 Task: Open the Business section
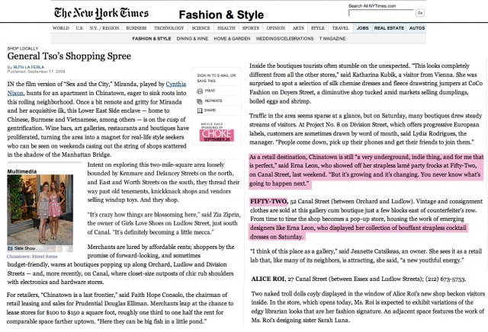coord(136,28)
